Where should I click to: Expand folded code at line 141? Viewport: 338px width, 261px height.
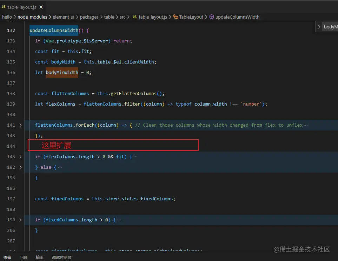coord(20,125)
